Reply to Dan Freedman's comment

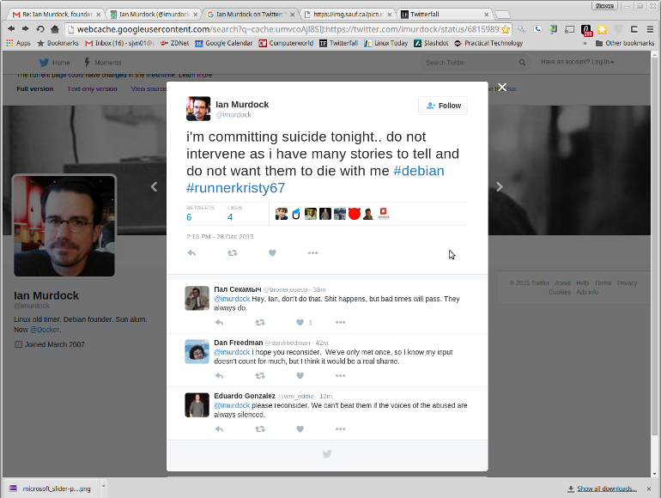[219, 376]
